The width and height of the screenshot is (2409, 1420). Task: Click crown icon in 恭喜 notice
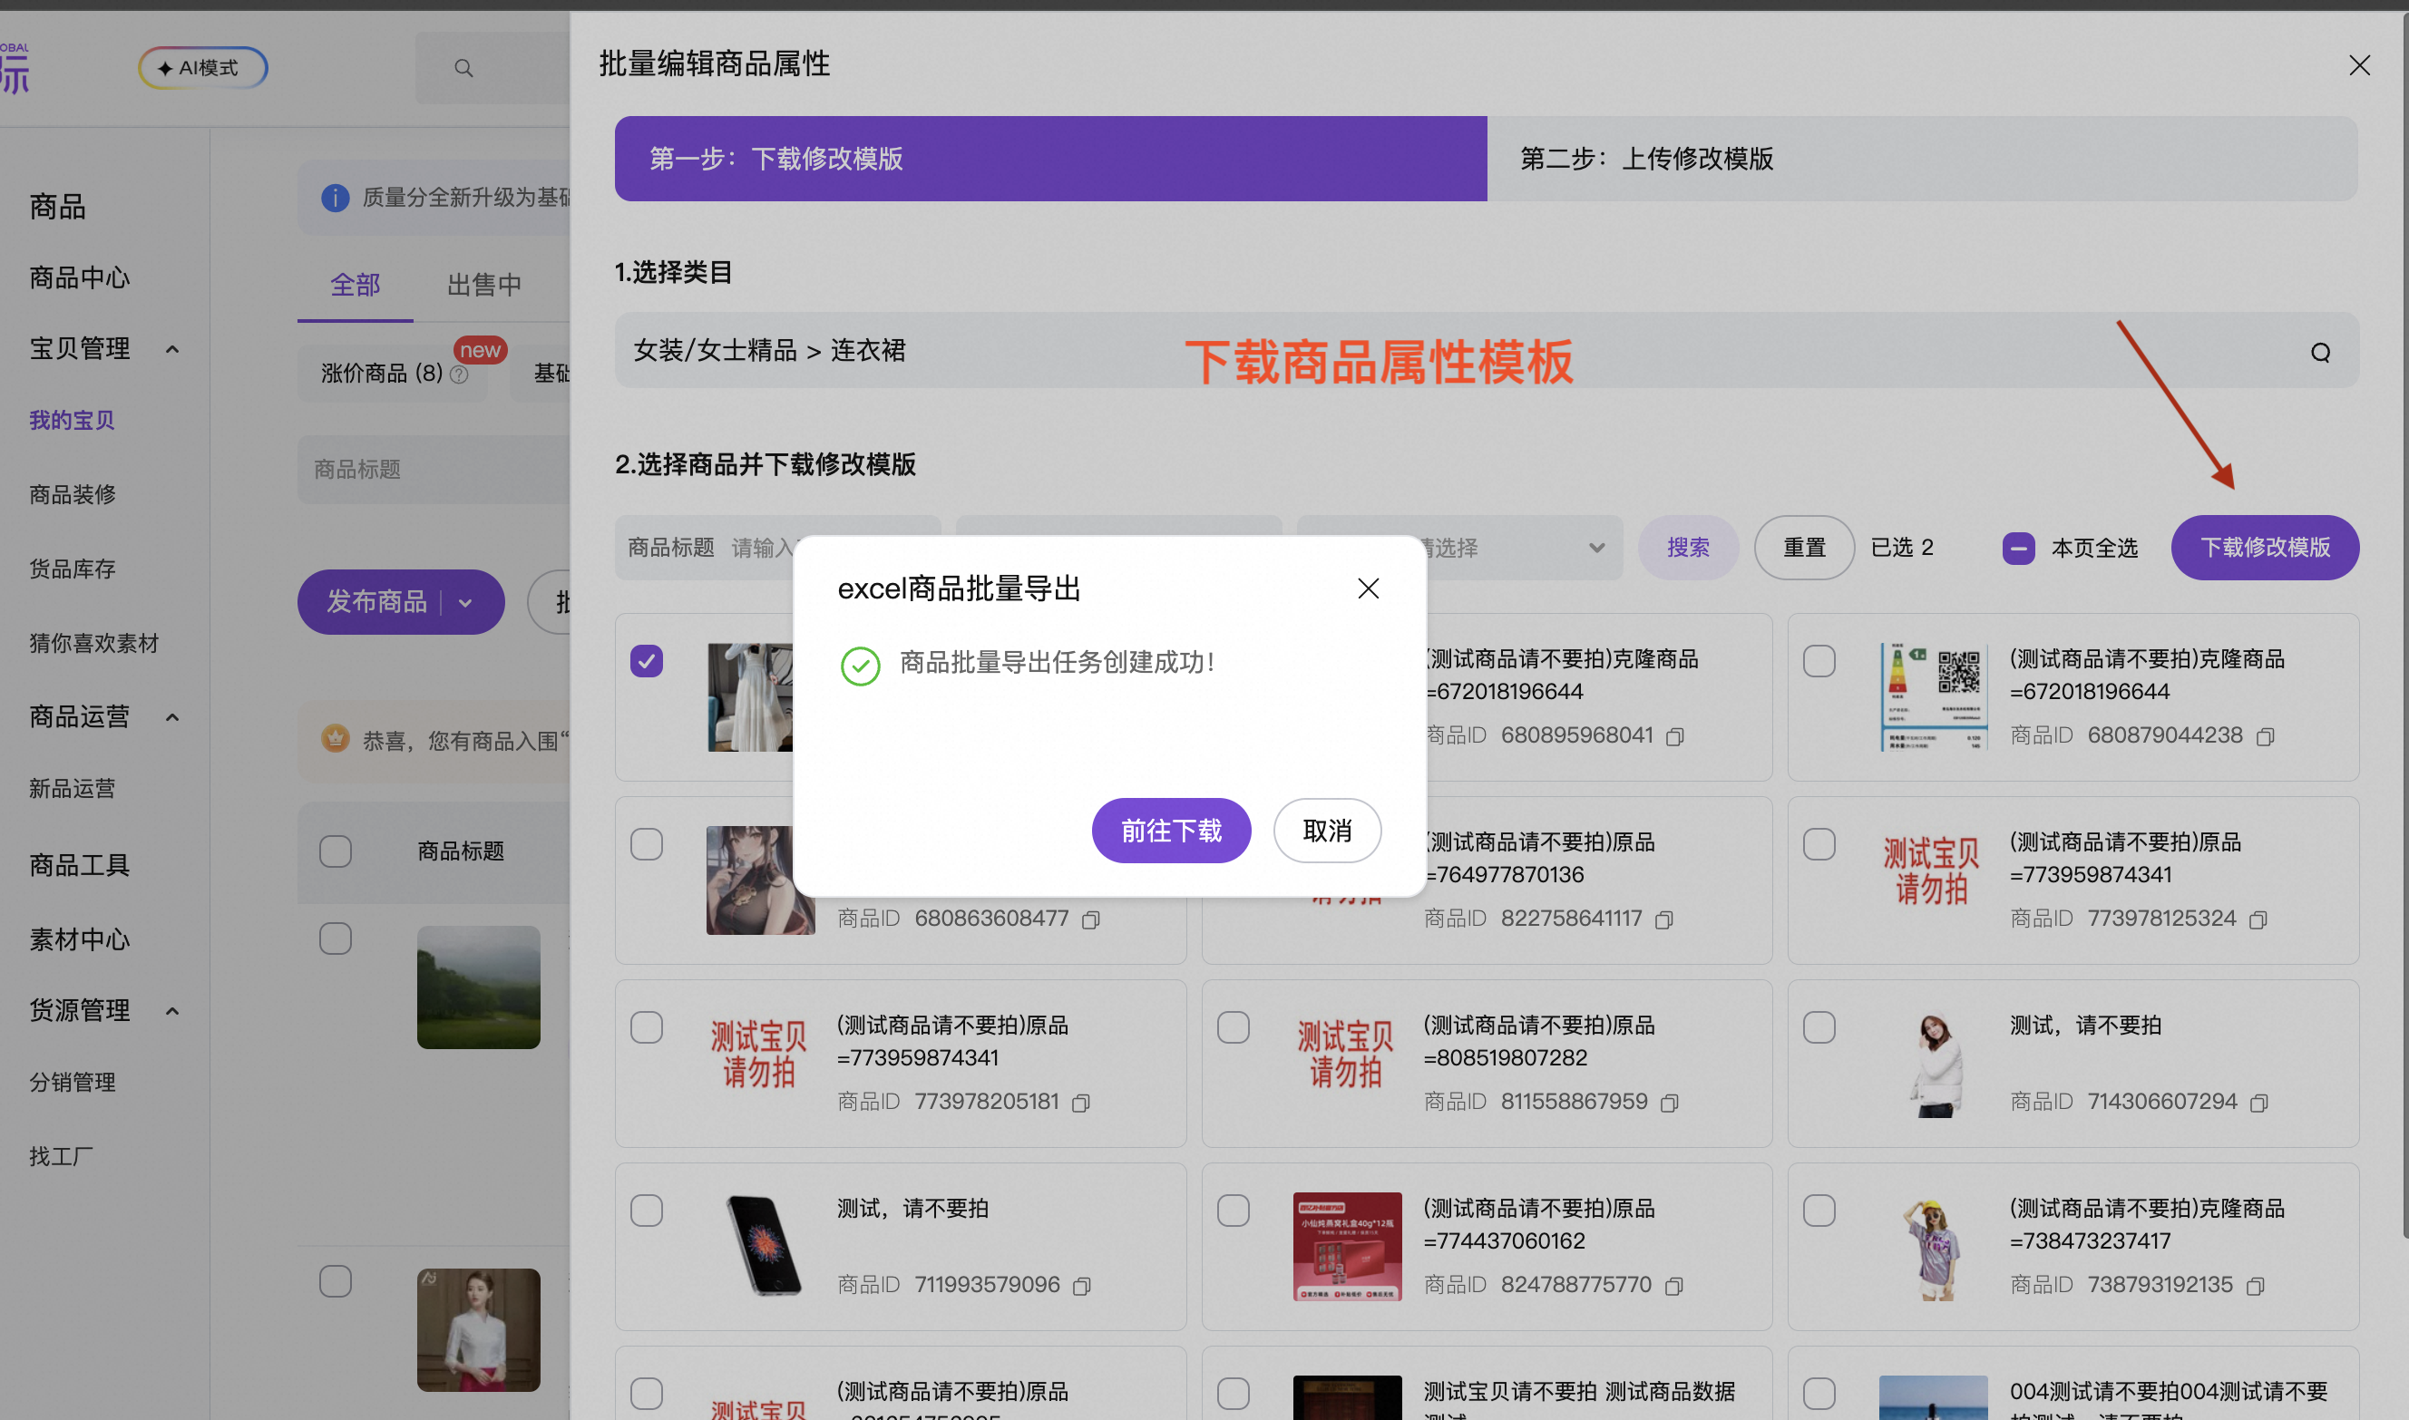[335, 739]
